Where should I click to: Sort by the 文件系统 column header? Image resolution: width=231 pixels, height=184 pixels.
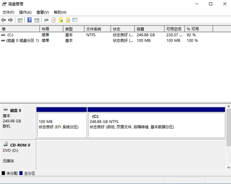pyautogui.click(x=97, y=29)
